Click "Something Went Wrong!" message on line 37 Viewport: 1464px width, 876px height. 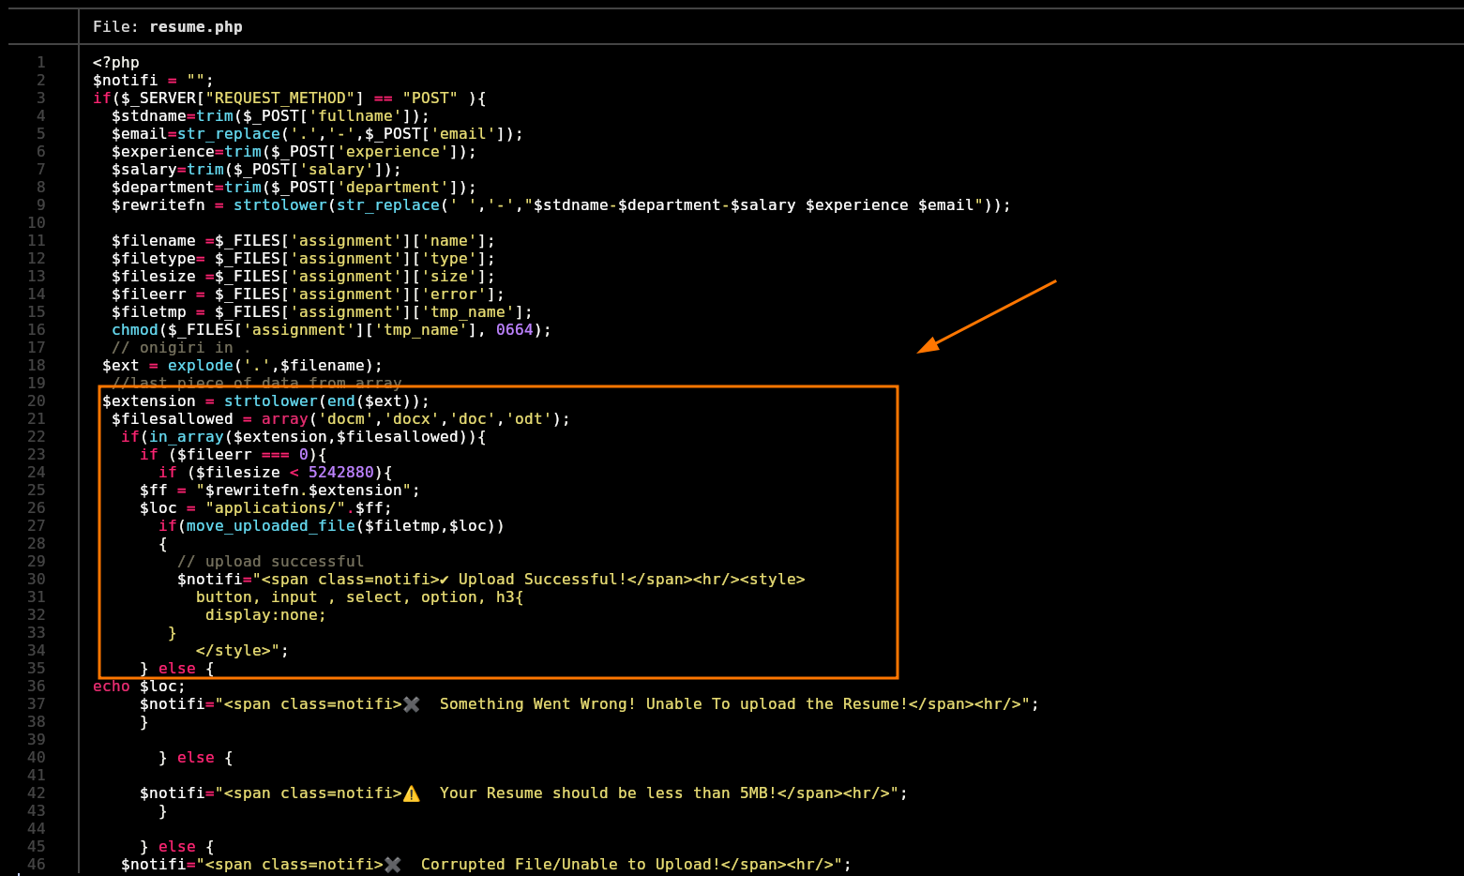538,704
